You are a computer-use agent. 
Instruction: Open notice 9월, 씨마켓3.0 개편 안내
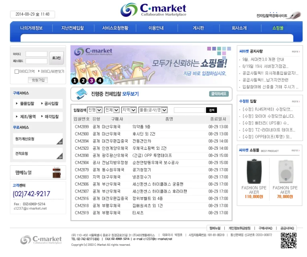coord(263,59)
